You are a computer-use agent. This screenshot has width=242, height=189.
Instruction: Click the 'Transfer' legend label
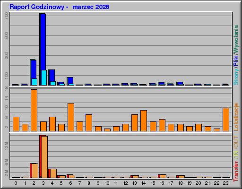pos(236,172)
